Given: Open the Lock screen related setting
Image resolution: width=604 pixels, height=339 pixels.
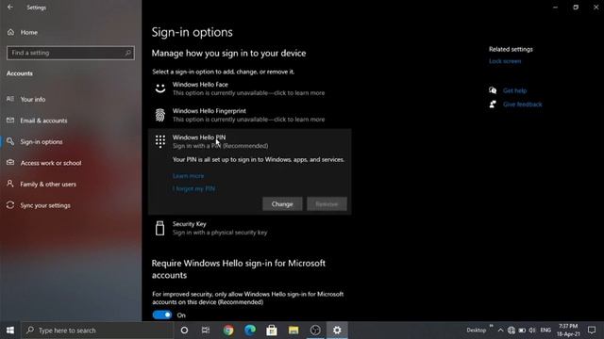Looking at the screenshot, I should (505, 61).
